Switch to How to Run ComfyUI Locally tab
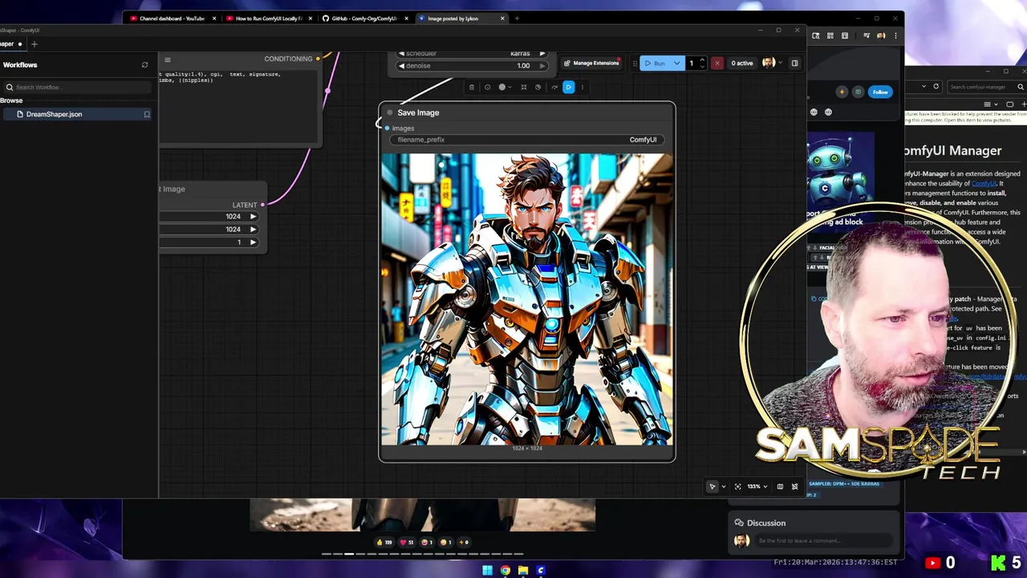The image size is (1027, 578). [x=269, y=18]
